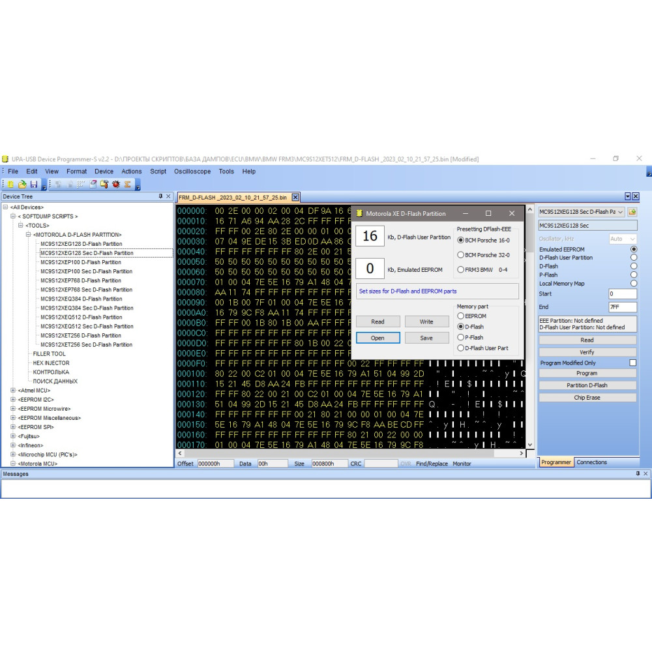Pin the Messages panel
Image resolution: width=652 pixels, height=652 pixels.
pos(638,473)
